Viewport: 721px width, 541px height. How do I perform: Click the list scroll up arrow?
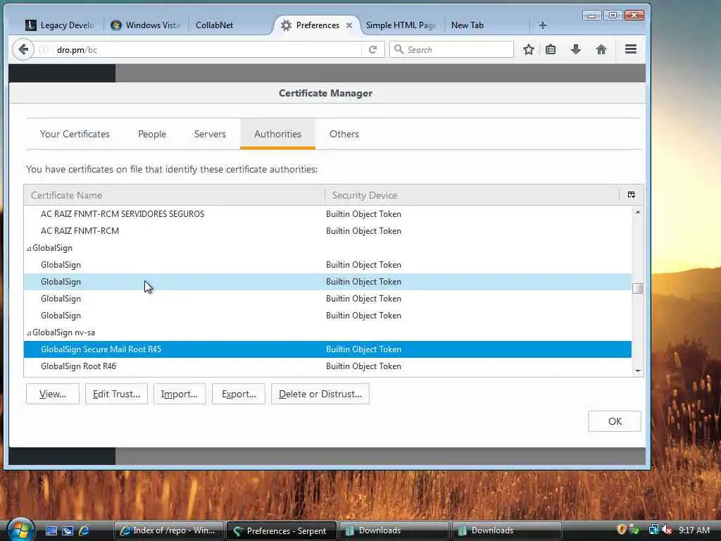tap(637, 211)
